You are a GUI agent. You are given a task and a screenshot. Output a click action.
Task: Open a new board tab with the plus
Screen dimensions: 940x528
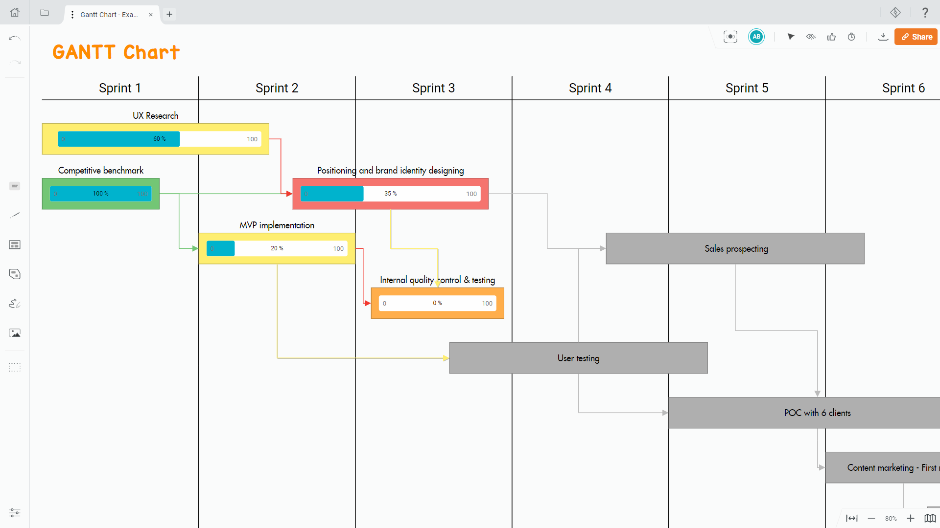pos(169,15)
